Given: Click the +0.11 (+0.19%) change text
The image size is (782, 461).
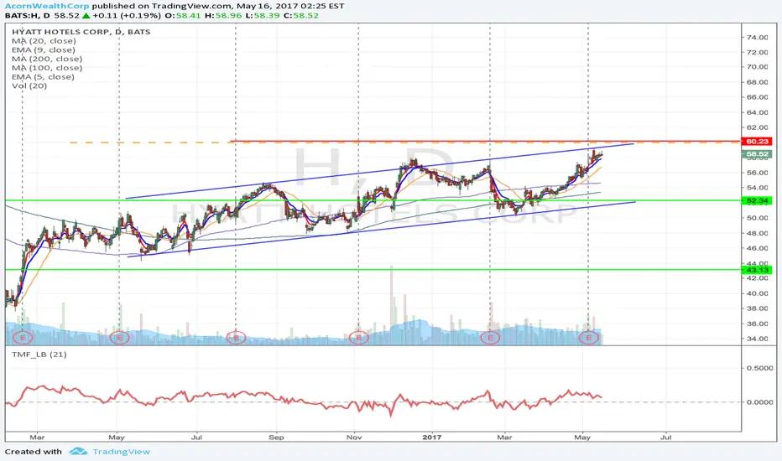Looking at the screenshot, I should [127, 15].
